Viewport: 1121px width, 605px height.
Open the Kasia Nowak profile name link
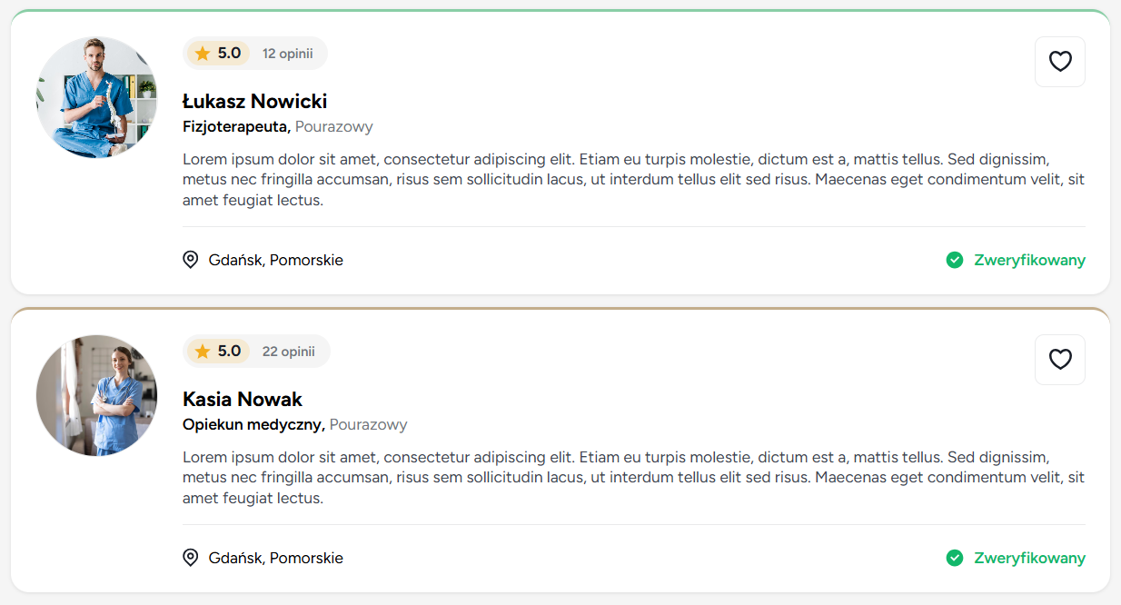tap(243, 399)
